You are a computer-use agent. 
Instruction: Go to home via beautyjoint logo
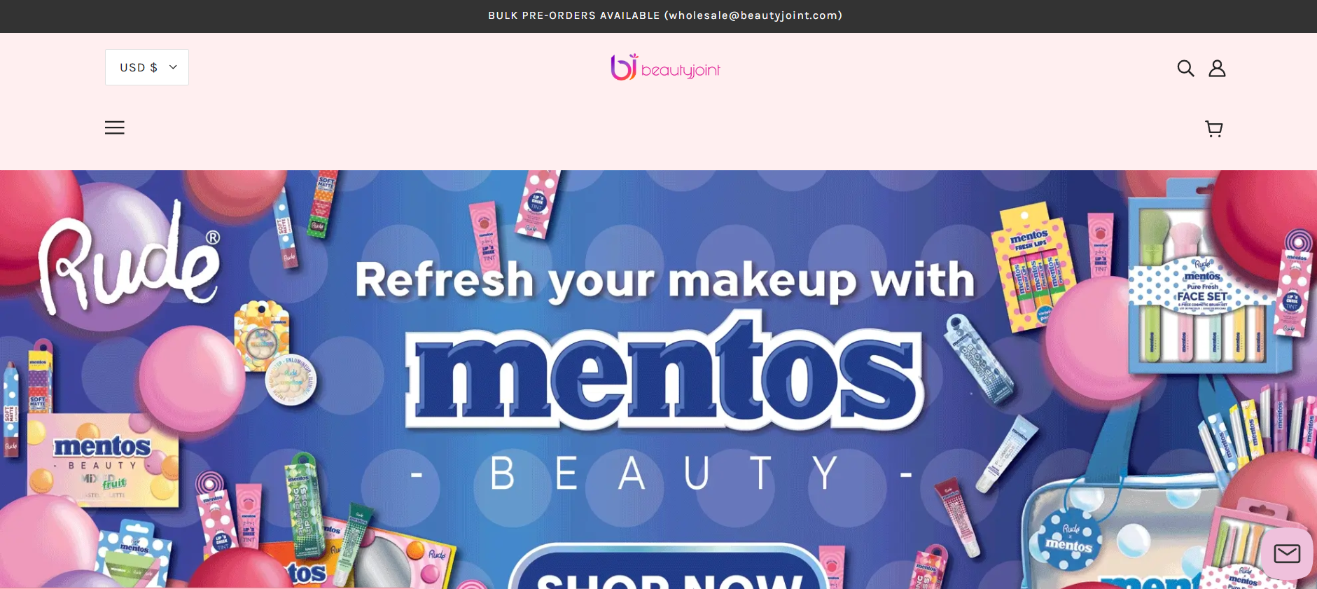pos(665,68)
